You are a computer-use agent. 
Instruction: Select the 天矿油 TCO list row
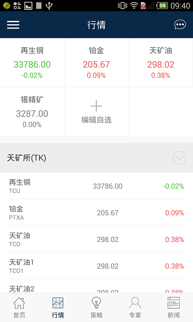point(96,239)
